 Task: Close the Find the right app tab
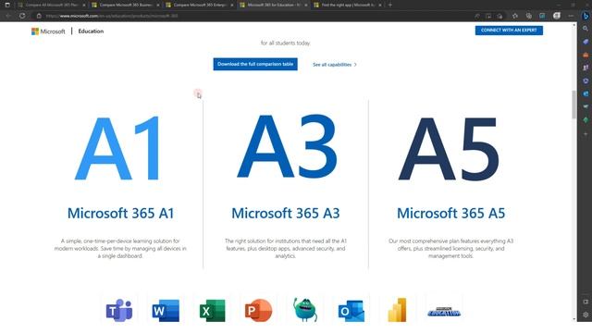tap(379, 5)
